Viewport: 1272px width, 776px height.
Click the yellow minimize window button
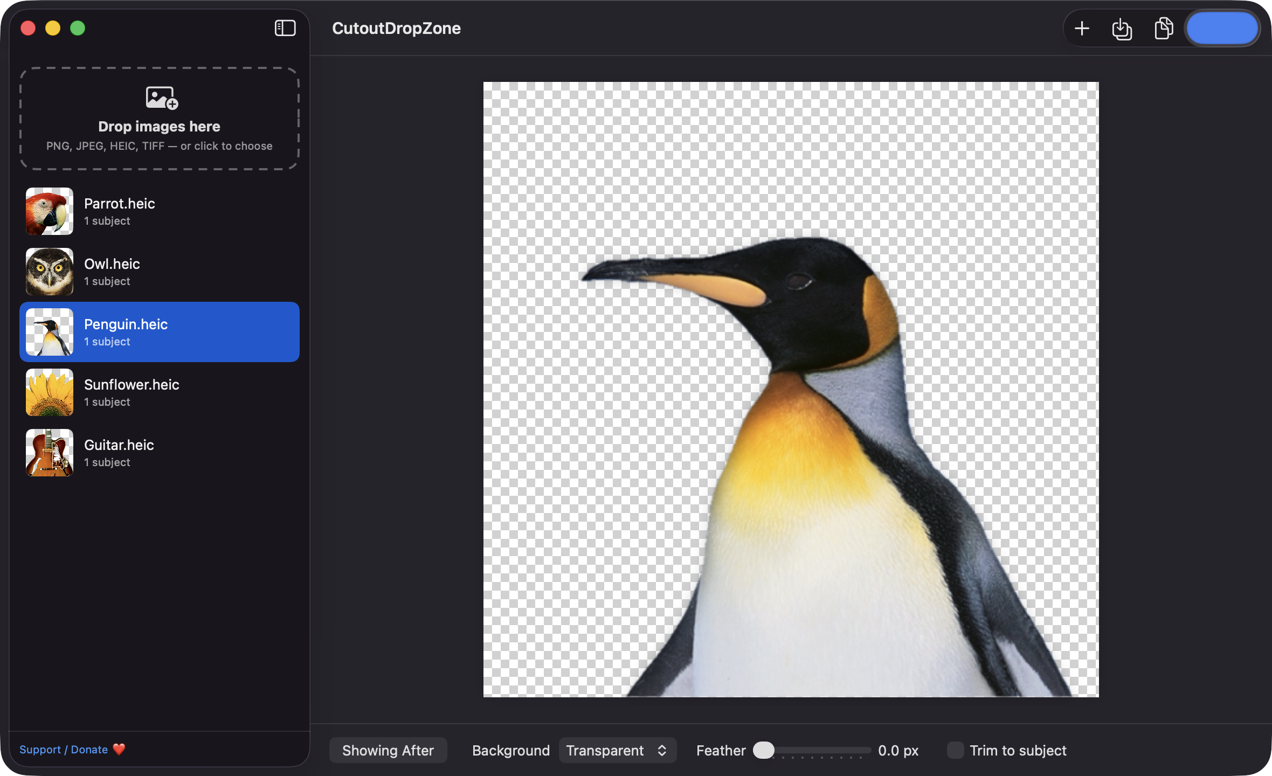(53, 28)
